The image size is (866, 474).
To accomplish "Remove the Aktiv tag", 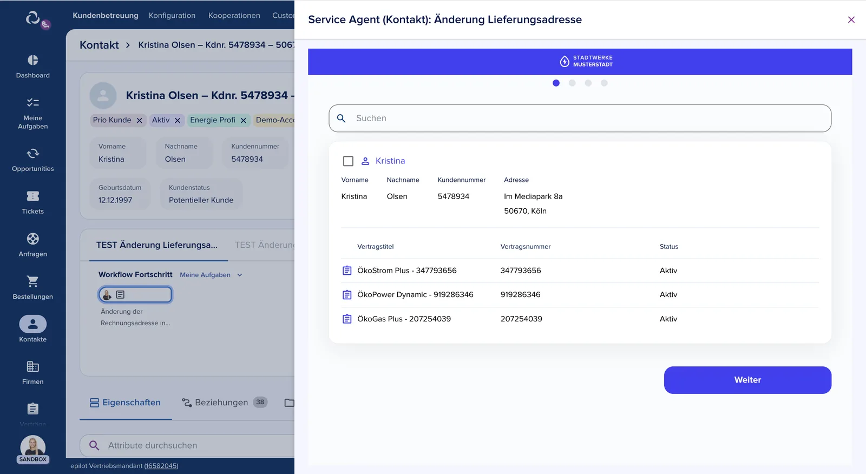I will pos(178,121).
